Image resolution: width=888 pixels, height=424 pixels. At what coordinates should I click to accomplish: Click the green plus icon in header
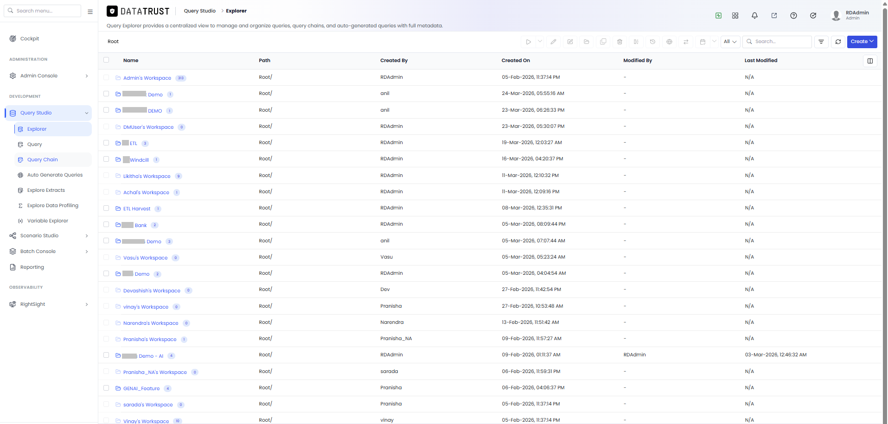coord(718,15)
